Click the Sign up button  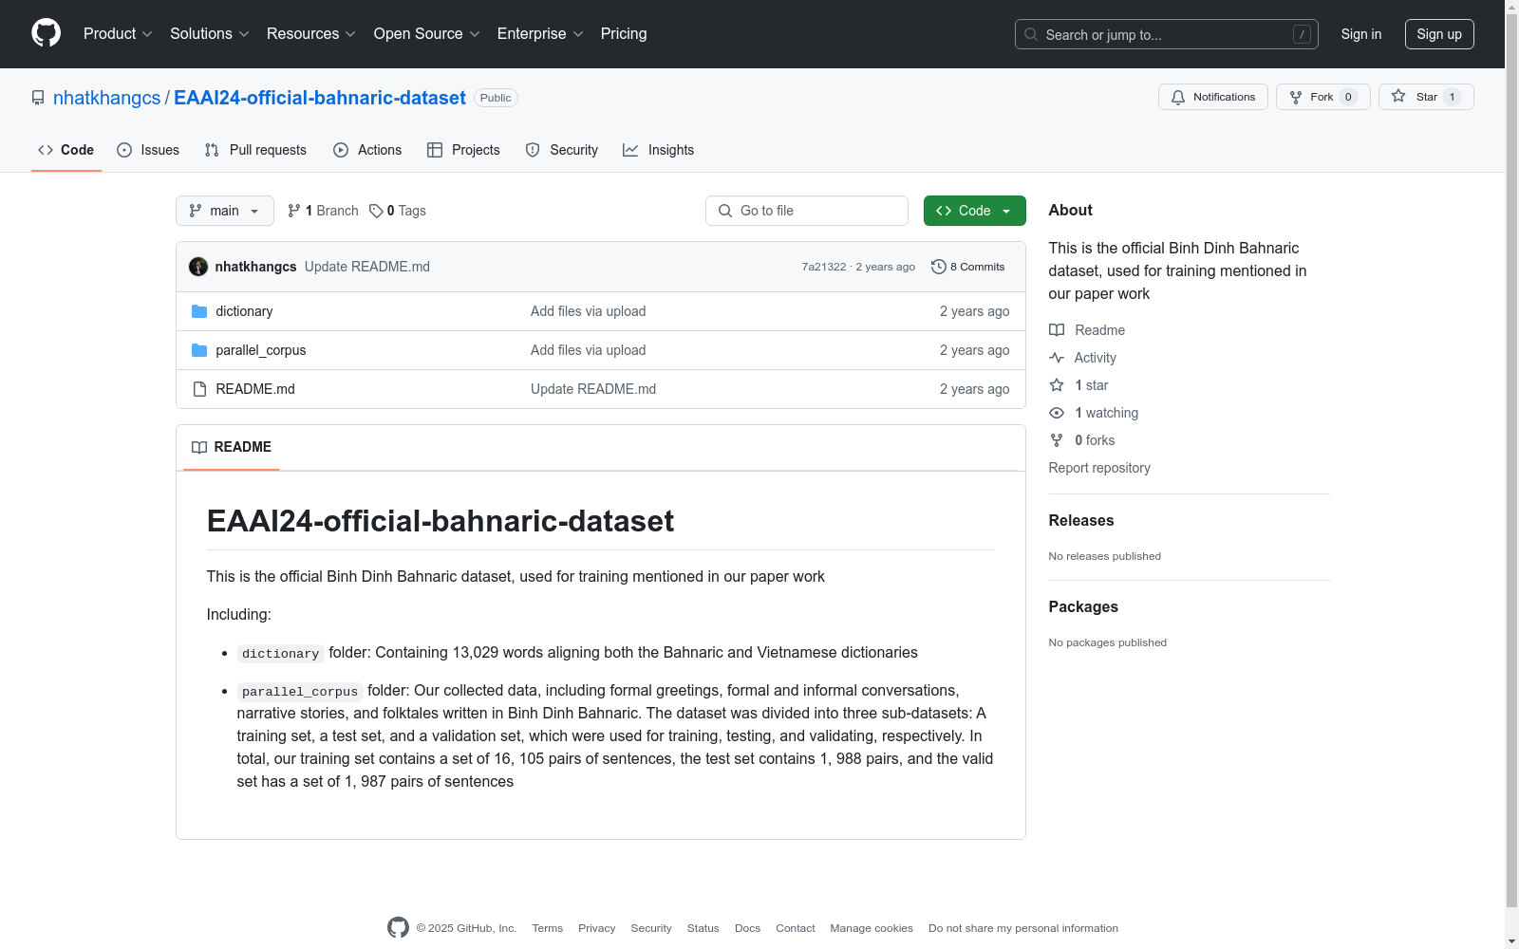(1439, 34)
